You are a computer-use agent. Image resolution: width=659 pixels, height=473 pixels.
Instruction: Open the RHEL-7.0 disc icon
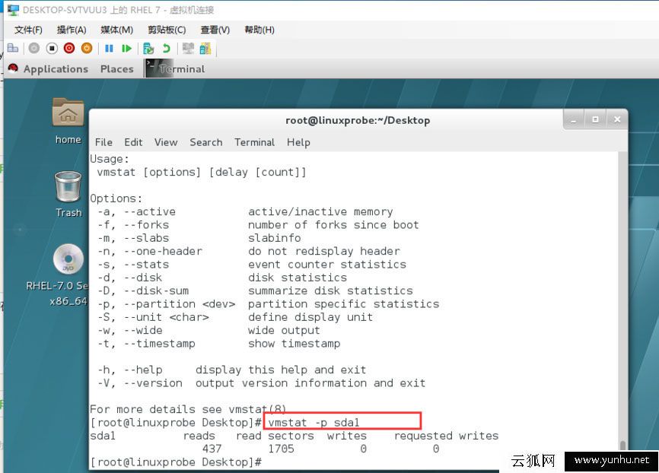68,251
